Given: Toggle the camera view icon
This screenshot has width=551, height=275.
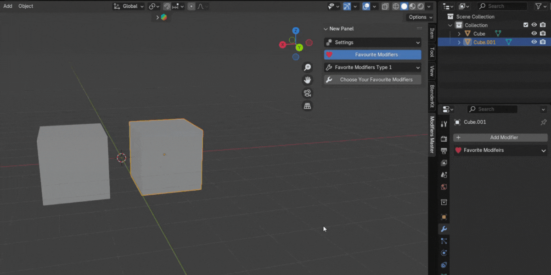Looking at the screenshot, I should pyautogui.click(x=307, y=93).
